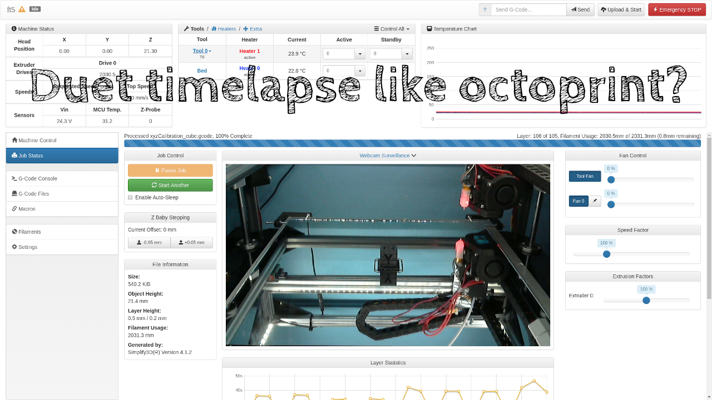The width and height of the screenshot is (712, 400).
Task: Adjust Extruder 0 extrusion factor slider
Action: (x=646, y=300)
